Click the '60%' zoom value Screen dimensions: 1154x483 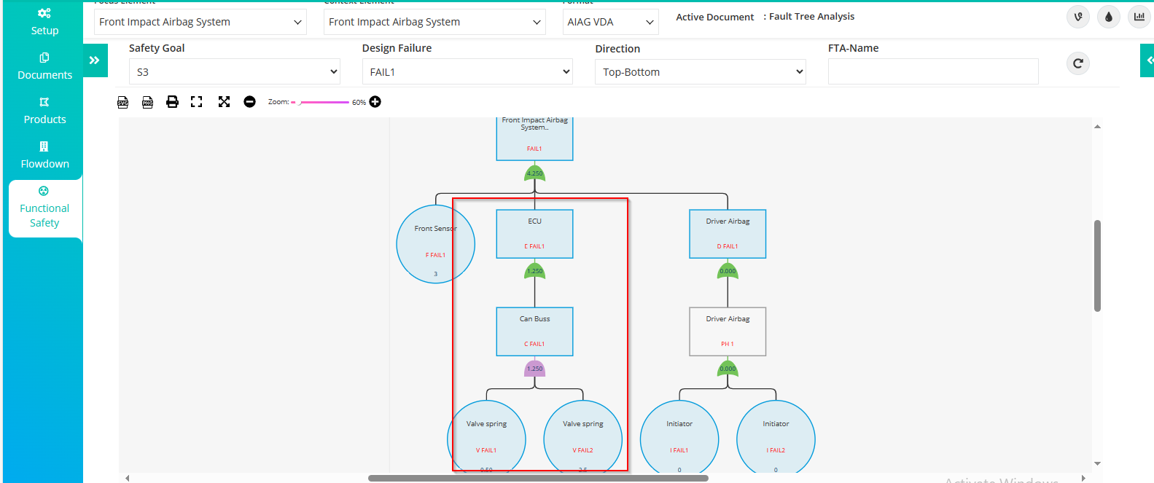tap(359, 103)
